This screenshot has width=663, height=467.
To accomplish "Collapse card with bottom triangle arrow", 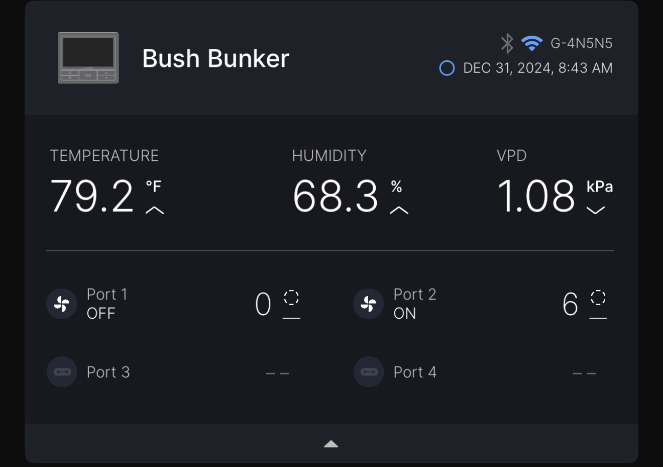I will point(331,444).
